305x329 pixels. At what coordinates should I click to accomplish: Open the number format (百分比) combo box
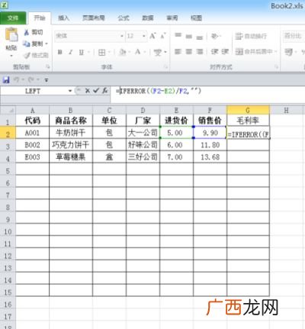(x=294, y=36)
